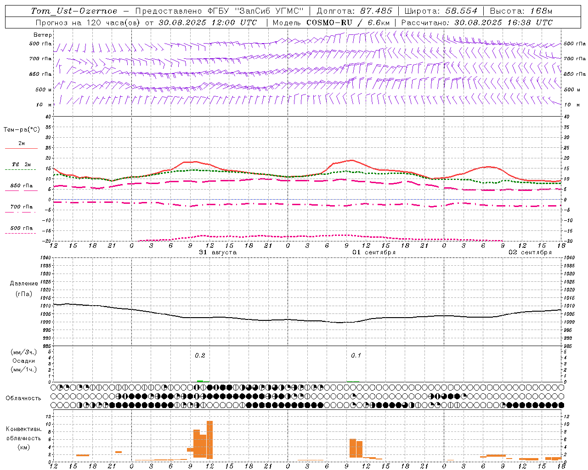Click the (мм/1ч.) unit label
This screenshot has width=588, height=470.
coord(24,369)
